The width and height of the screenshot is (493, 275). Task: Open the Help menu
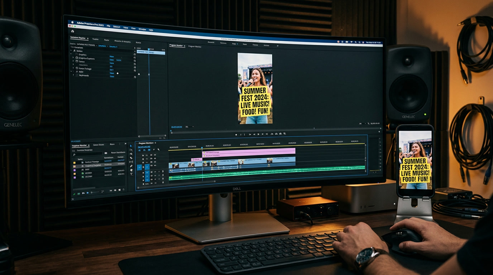151,30
